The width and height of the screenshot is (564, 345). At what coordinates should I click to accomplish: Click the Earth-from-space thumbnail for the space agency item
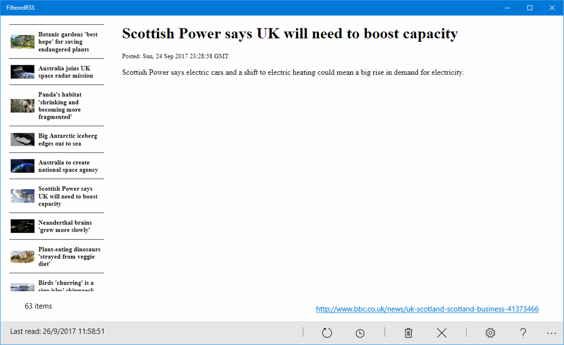pos(23,166)
